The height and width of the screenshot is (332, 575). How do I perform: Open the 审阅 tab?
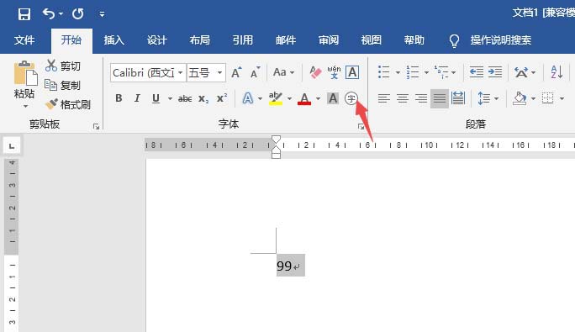[x=329, y=40]
